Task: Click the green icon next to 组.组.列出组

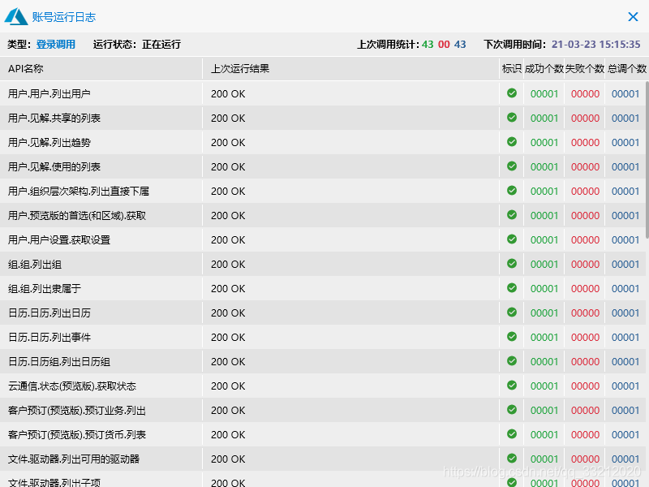Action: (512, 264)
